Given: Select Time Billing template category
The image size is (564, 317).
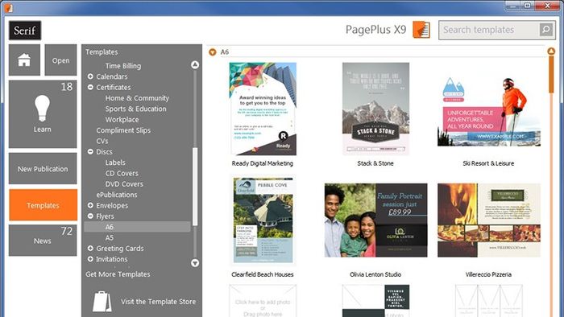Looking at the screenshot, I should coord(123,66).
